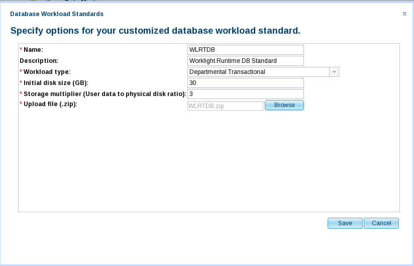The image size is (414, 266).
Task: Close the Database Workload Standards dialog
Action: [404, 14]
